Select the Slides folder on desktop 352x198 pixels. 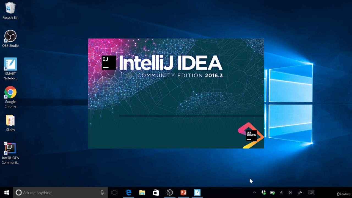click(10, 123)
